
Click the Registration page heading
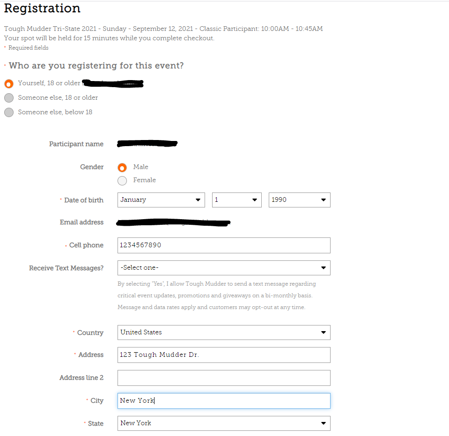point(42,8)
